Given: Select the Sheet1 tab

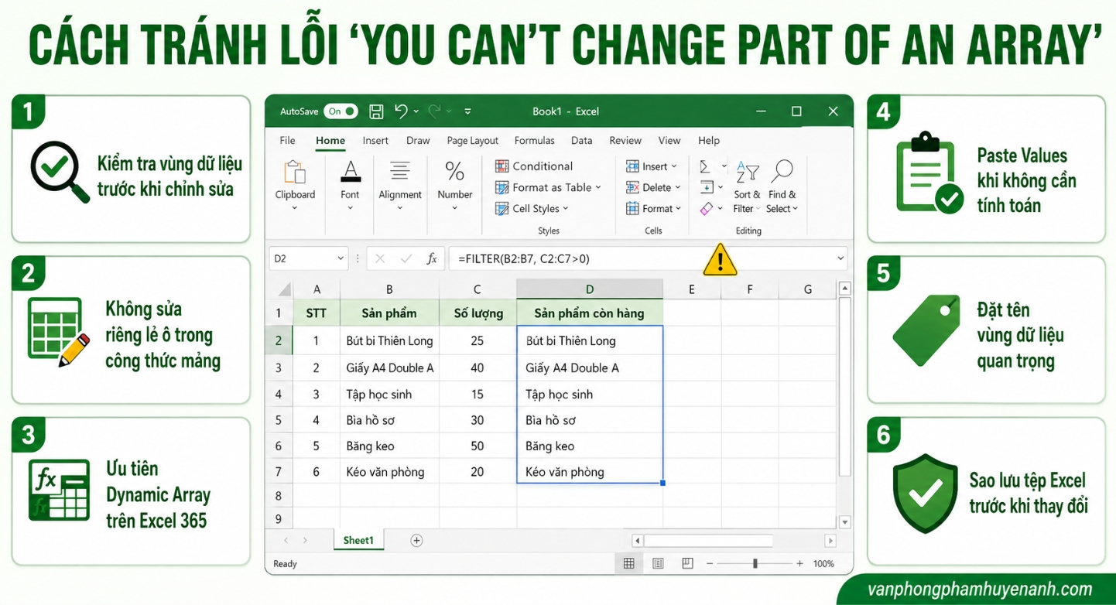Looking at the screenshot, I should 358,540.
